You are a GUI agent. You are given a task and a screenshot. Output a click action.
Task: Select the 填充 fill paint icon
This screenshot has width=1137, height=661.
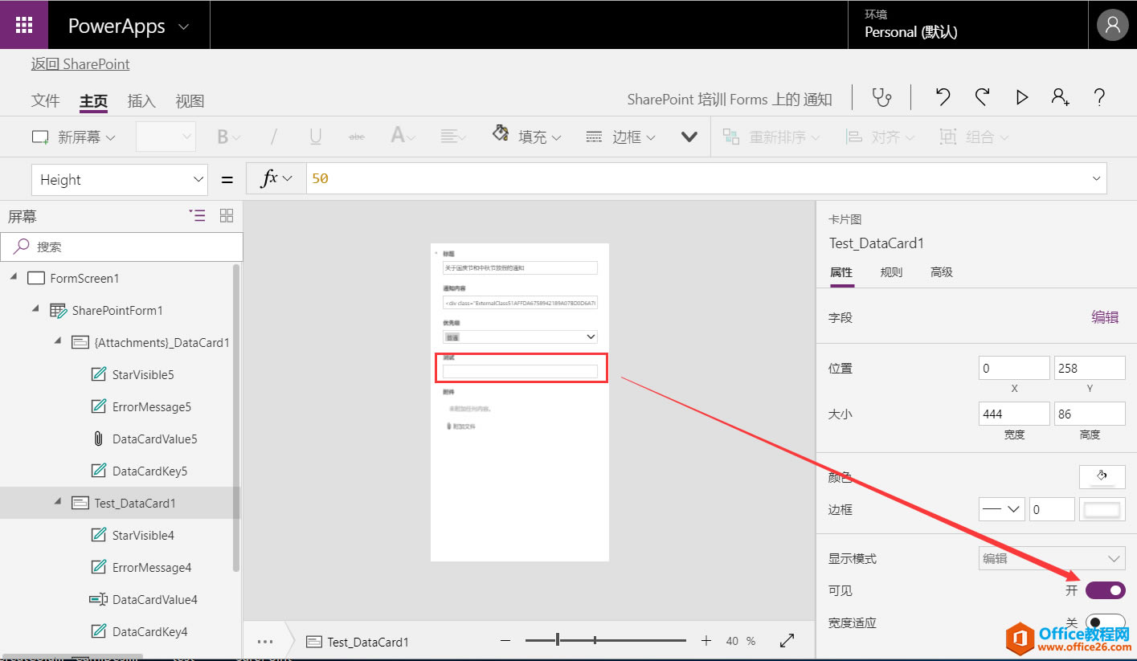pyautogui.click(x=502, y=136)
